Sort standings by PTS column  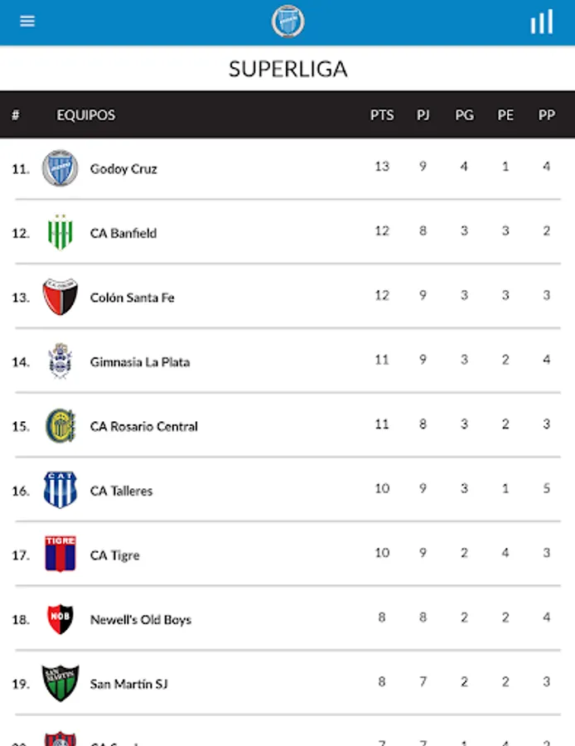pyautogui.click(x=382, y=115)
